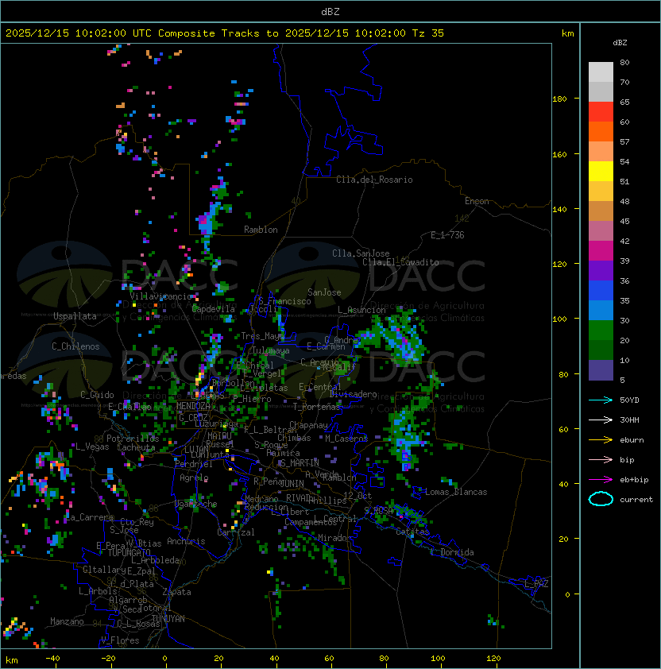Click the Carrizal label
The image size is (661, 669).
pos(236,532)
